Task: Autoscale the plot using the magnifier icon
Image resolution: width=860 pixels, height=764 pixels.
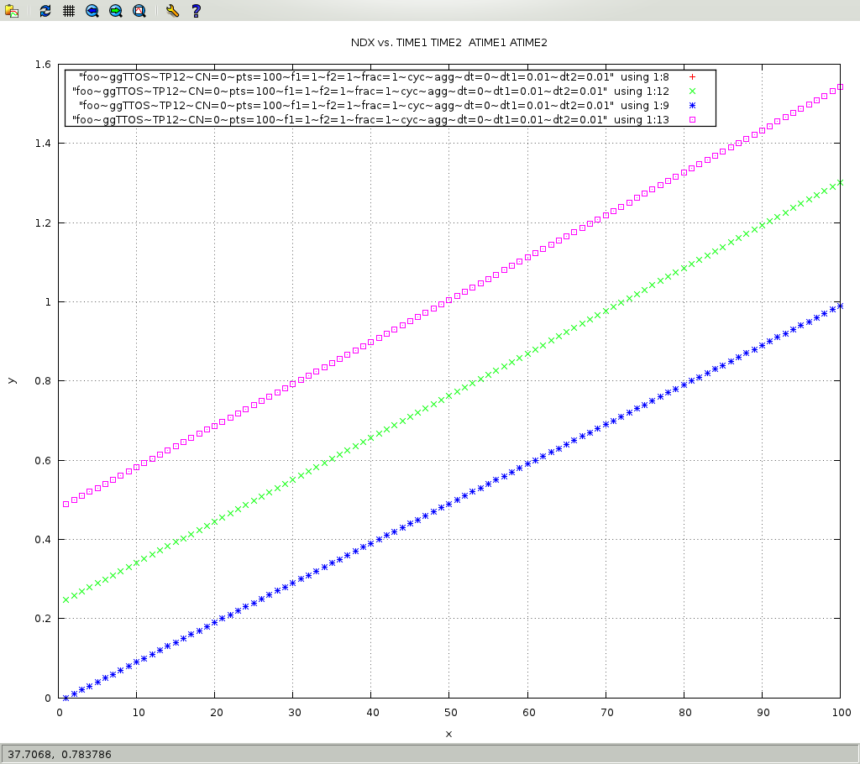Action: [x=139, y=11]
